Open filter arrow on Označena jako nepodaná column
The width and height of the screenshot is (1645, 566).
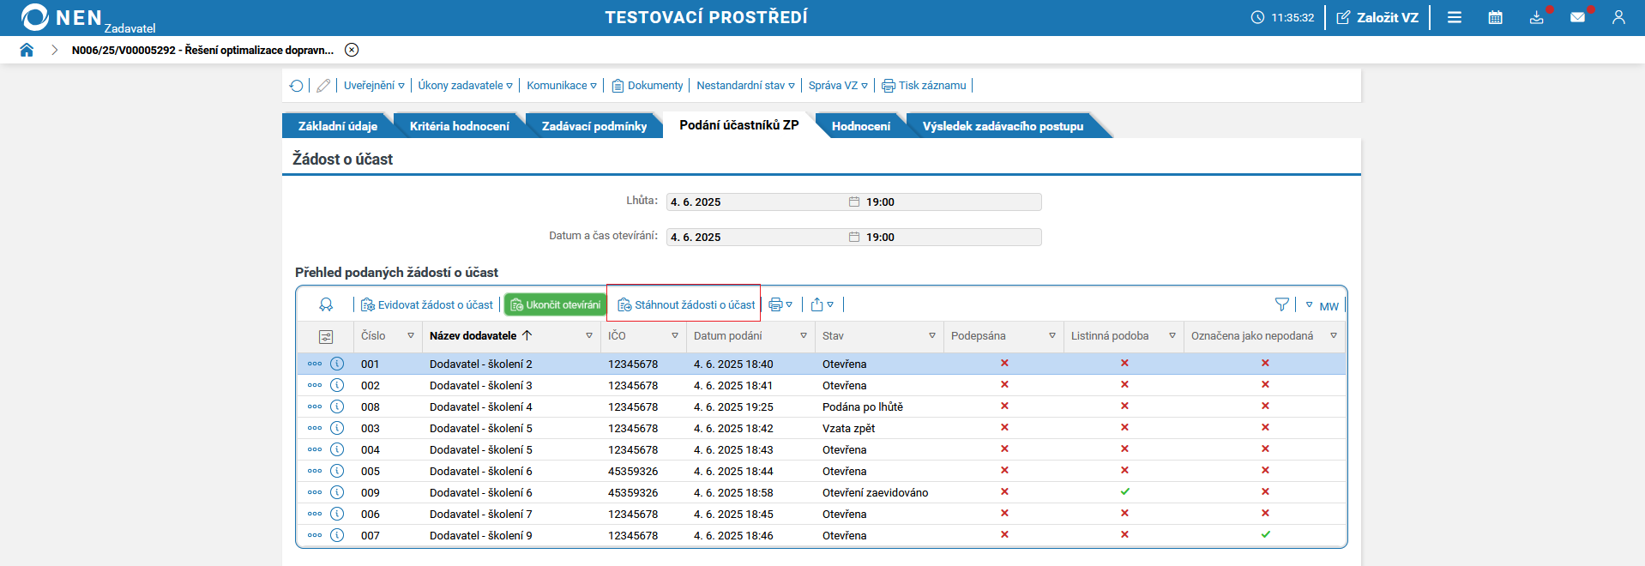(1334, 336)
